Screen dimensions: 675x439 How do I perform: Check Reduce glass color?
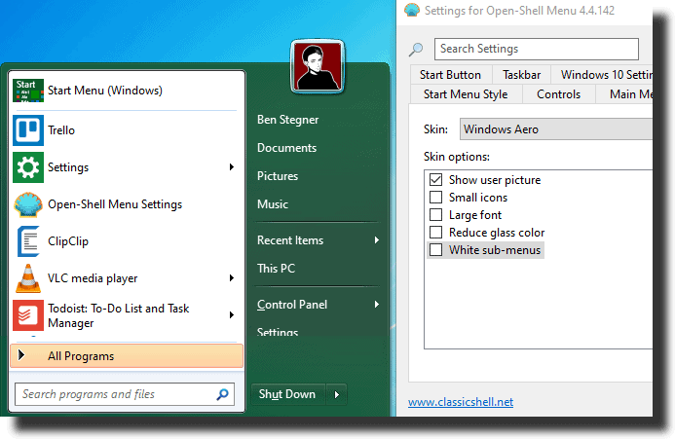(x=435, y=233)
